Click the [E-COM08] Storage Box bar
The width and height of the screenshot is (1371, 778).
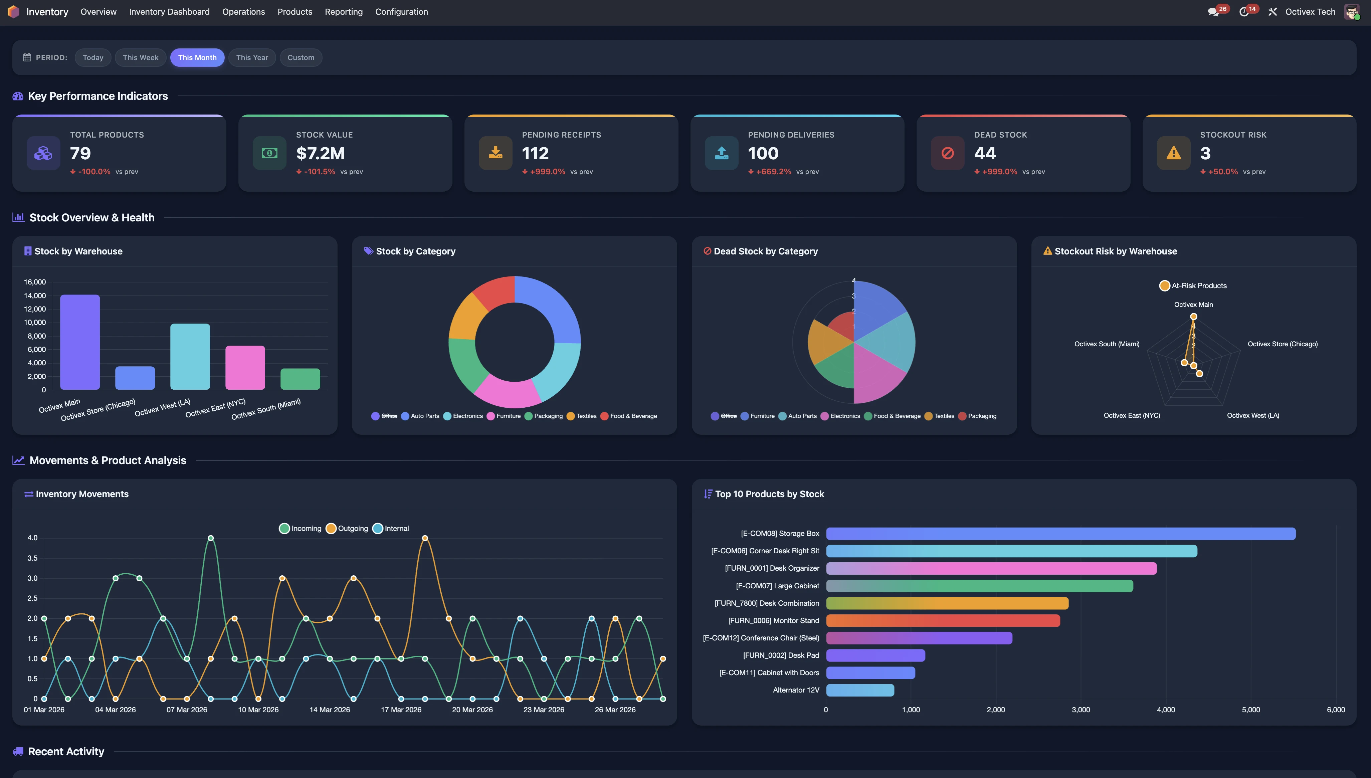click(1060, 533)
